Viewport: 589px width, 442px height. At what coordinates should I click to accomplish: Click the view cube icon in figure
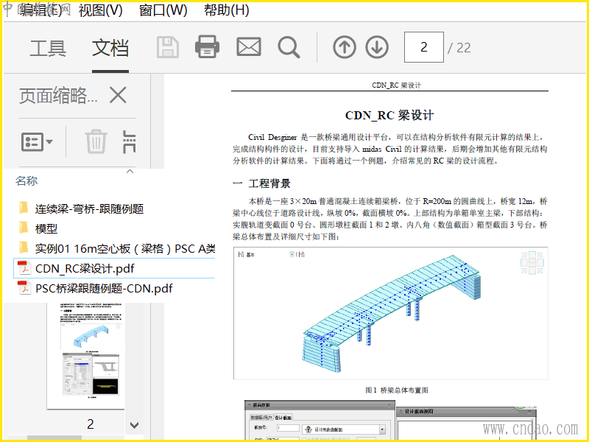(532, 262)
